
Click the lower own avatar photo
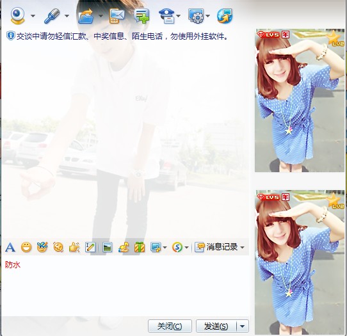pos(300,262)
